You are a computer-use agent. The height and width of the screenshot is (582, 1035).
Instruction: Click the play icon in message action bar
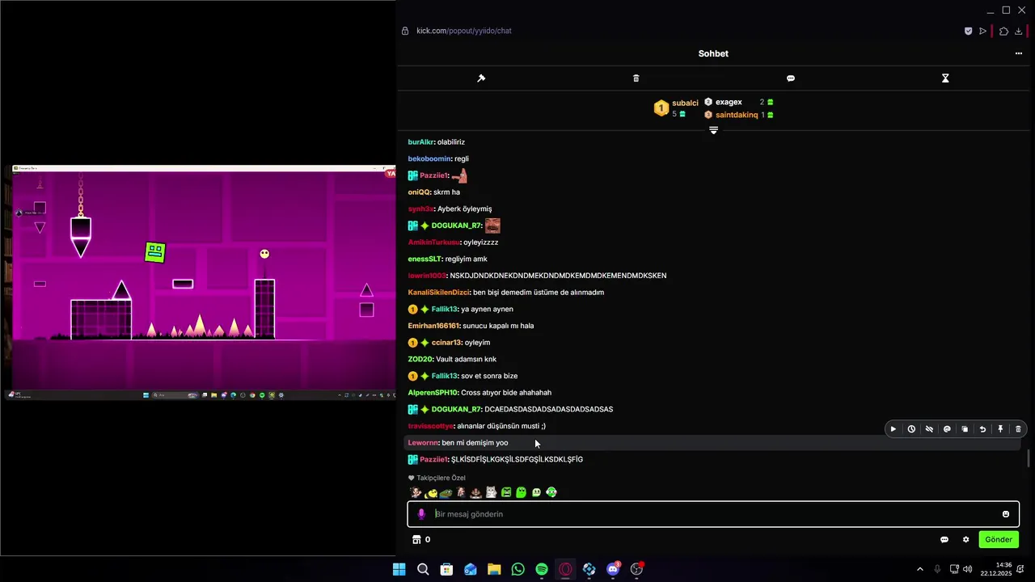pos(893,429)
